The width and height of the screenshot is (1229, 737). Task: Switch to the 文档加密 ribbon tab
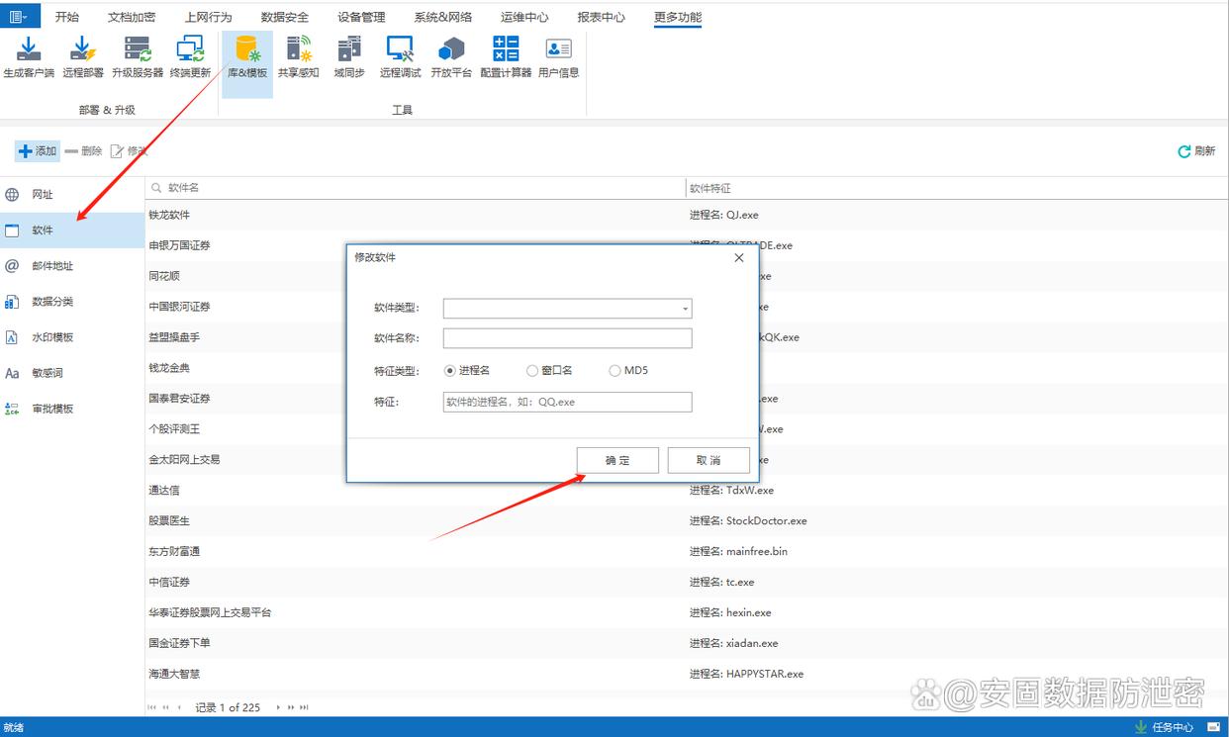[132, 17]
